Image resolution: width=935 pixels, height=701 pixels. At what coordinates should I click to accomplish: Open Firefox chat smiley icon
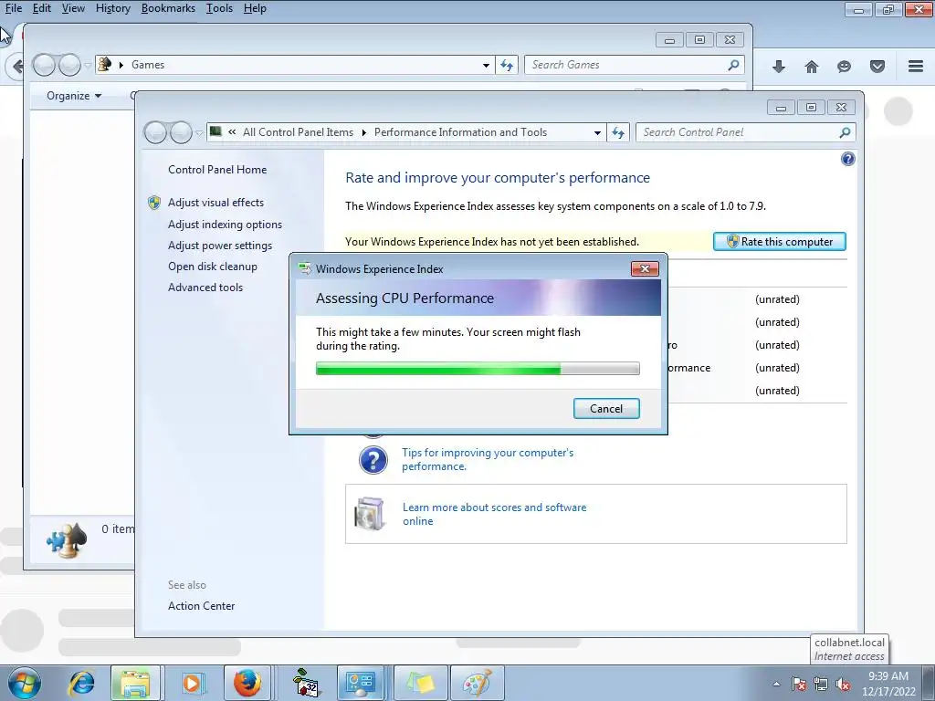point(844,66)
